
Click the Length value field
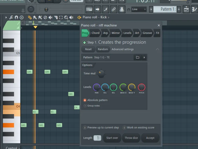tap(97, 138)
